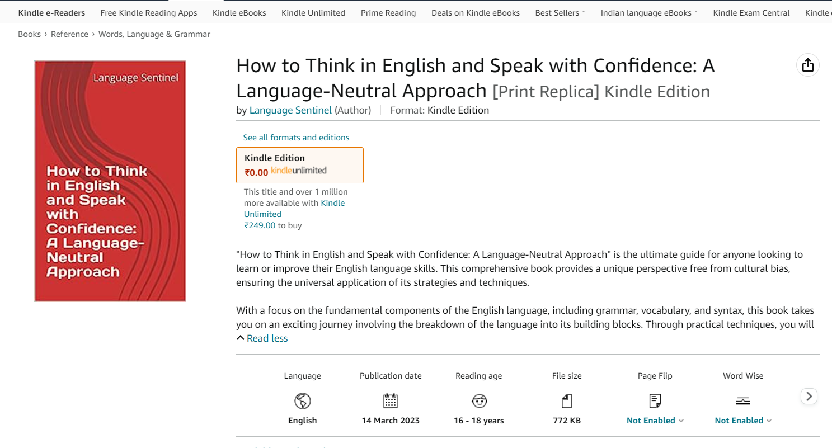
Task: Go to Reference breadcrumb
Action: [69, 34]
